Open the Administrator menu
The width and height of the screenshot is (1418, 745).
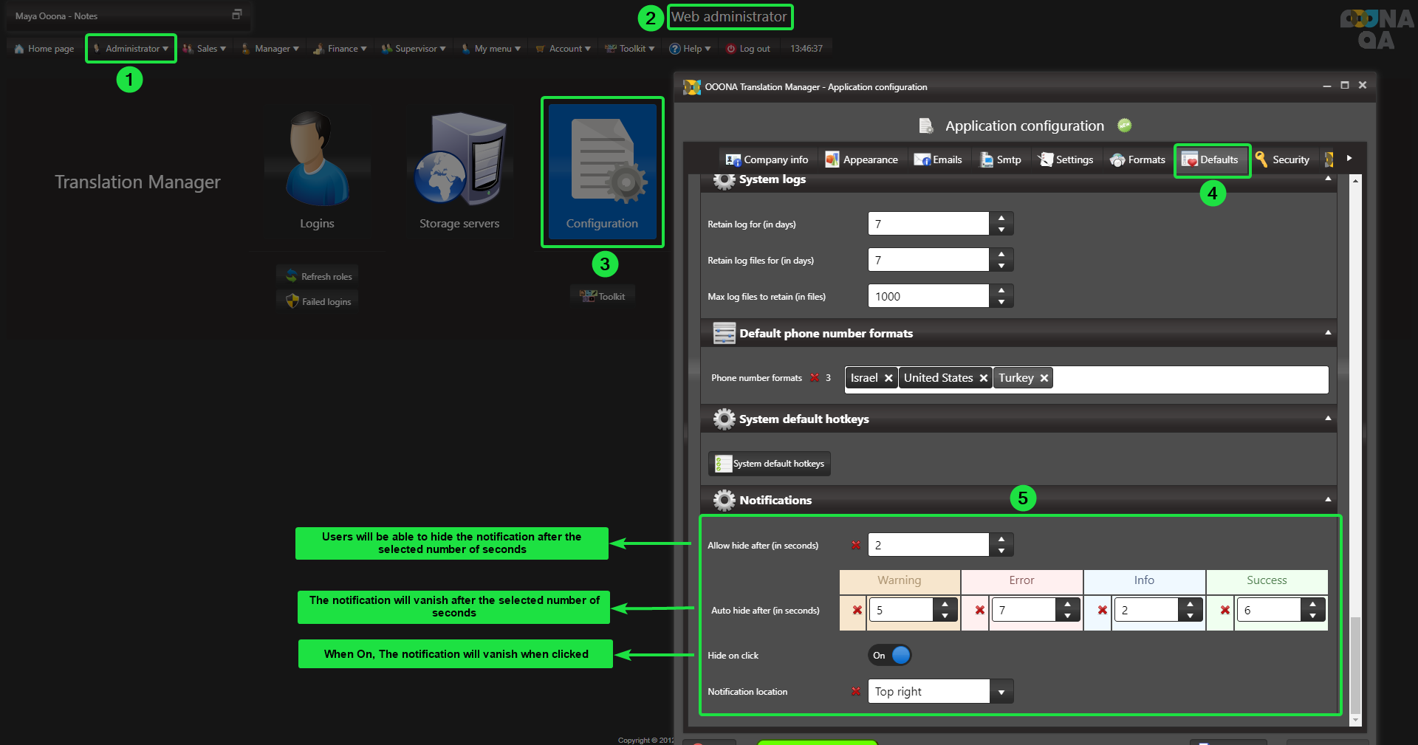[131, 49]
